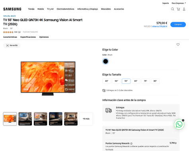This screenshot has height=151, width=189.
Task: Click the main TV product image
Action: [x=48, y=78]
